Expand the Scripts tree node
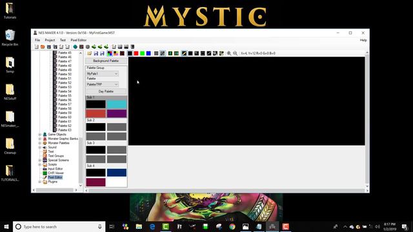 click(x=40, y=164)
